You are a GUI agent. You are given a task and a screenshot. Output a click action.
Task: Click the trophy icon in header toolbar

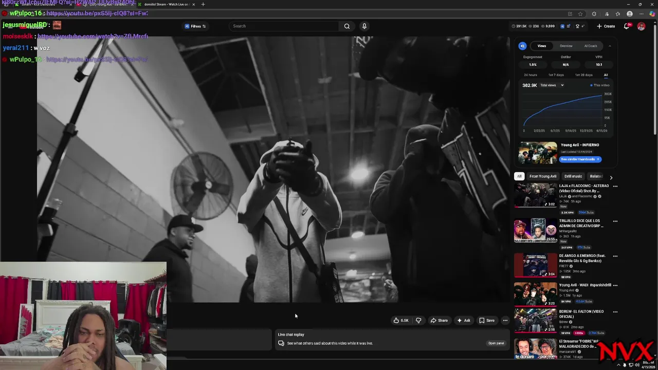pyautogui.click(x=577, y=26)
